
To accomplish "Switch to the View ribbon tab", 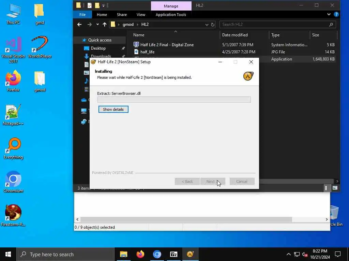I will tap(141, 15).
